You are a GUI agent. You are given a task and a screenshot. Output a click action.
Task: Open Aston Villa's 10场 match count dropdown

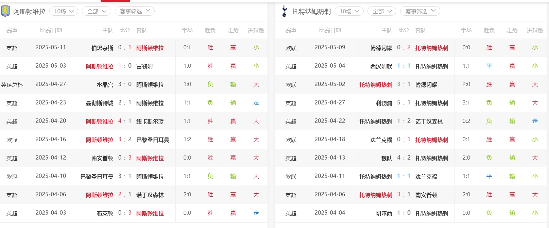64,11
